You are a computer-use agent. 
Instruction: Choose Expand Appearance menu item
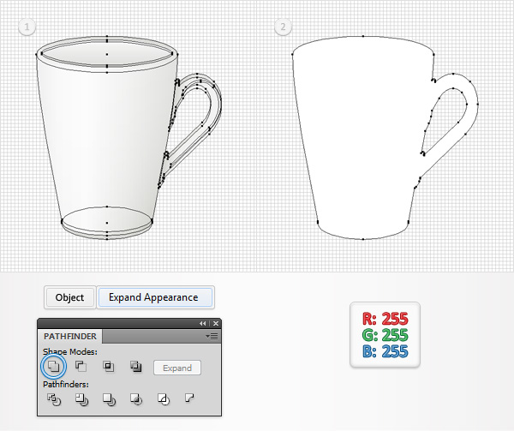tap(155, 297)
